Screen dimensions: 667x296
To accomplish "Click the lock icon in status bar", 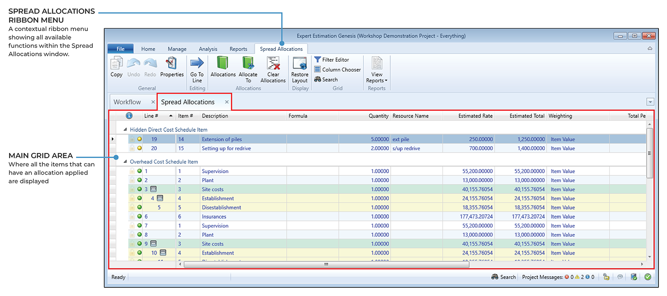I will [x=606, y=277].
